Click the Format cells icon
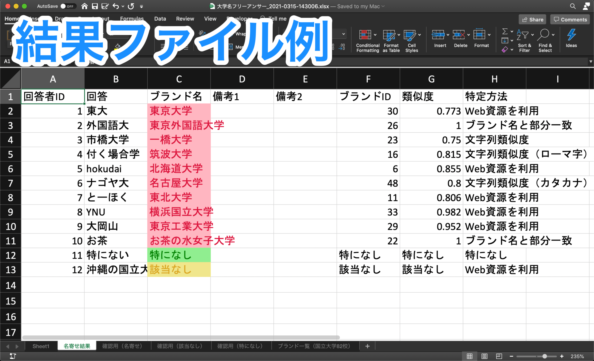594x361 pixels. 479,34
